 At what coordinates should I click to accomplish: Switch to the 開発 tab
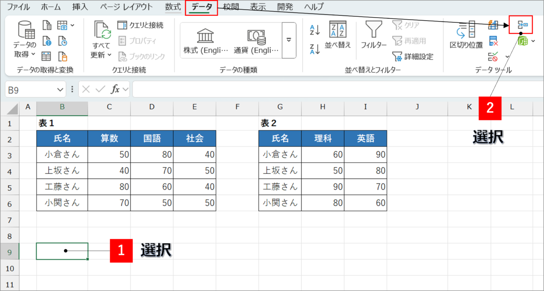click(285, 7)
